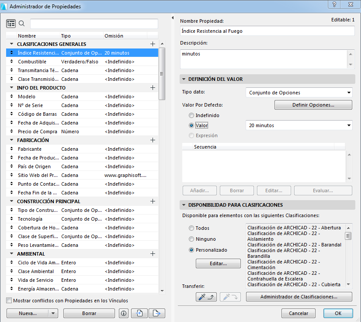Grab reorder handle of Código de Barras row

pos(11,114)
